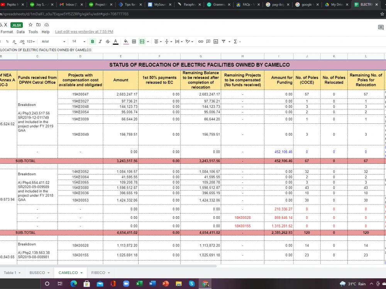386x289 pixels.
Task: Open the Data menu
Action: (x=21, y=32)
